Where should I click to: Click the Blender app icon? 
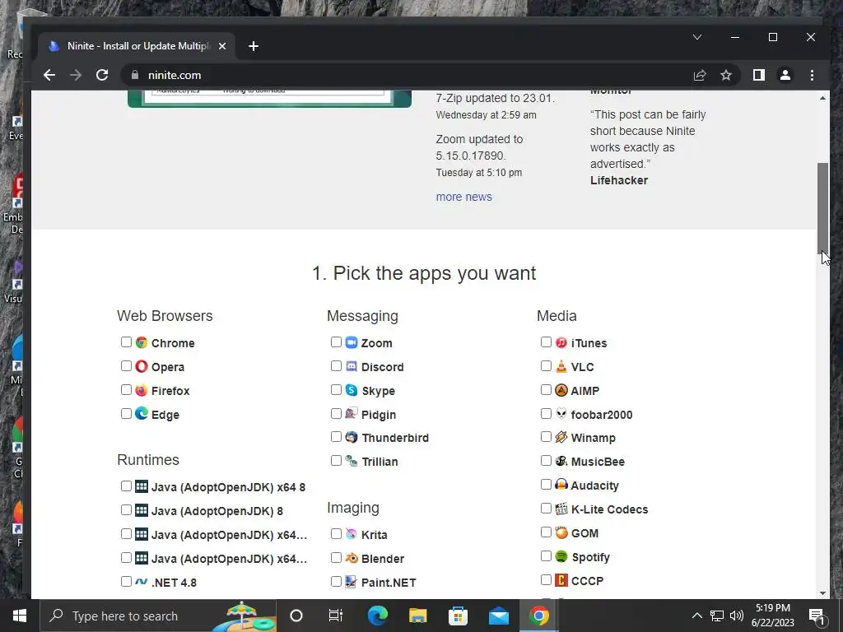(x=352, y=558)
